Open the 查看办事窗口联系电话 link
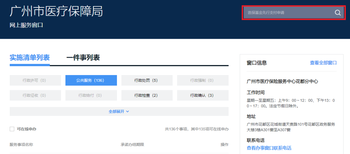Image resolution: width=350 pixels, height=154 pixels. (x=269, y=148)
